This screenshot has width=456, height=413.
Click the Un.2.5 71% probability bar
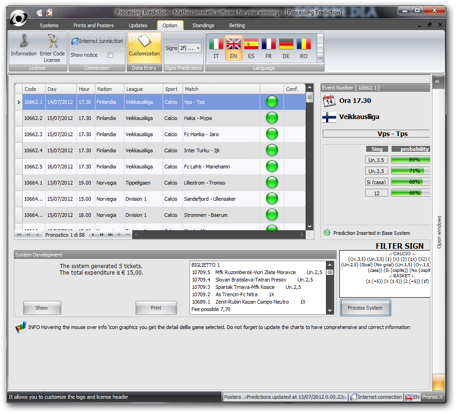(411, 171)
